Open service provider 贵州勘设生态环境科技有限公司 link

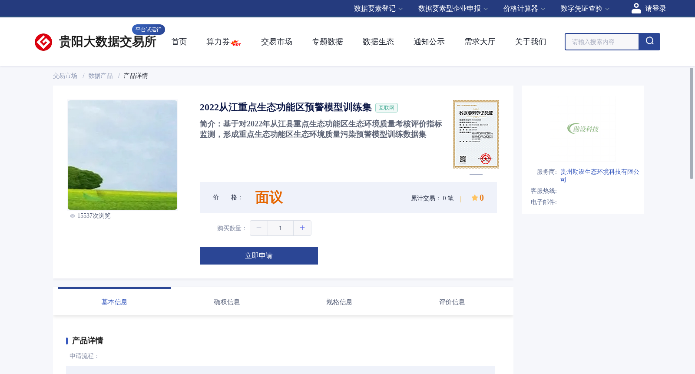coord(599,175)
